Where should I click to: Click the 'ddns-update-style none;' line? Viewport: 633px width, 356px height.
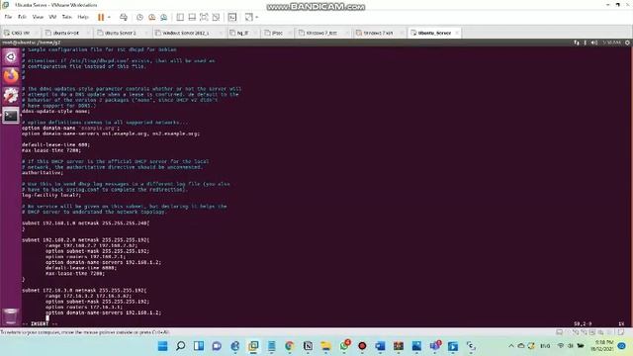pos(55,111)
